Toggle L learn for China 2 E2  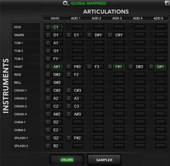coord(48,130)
